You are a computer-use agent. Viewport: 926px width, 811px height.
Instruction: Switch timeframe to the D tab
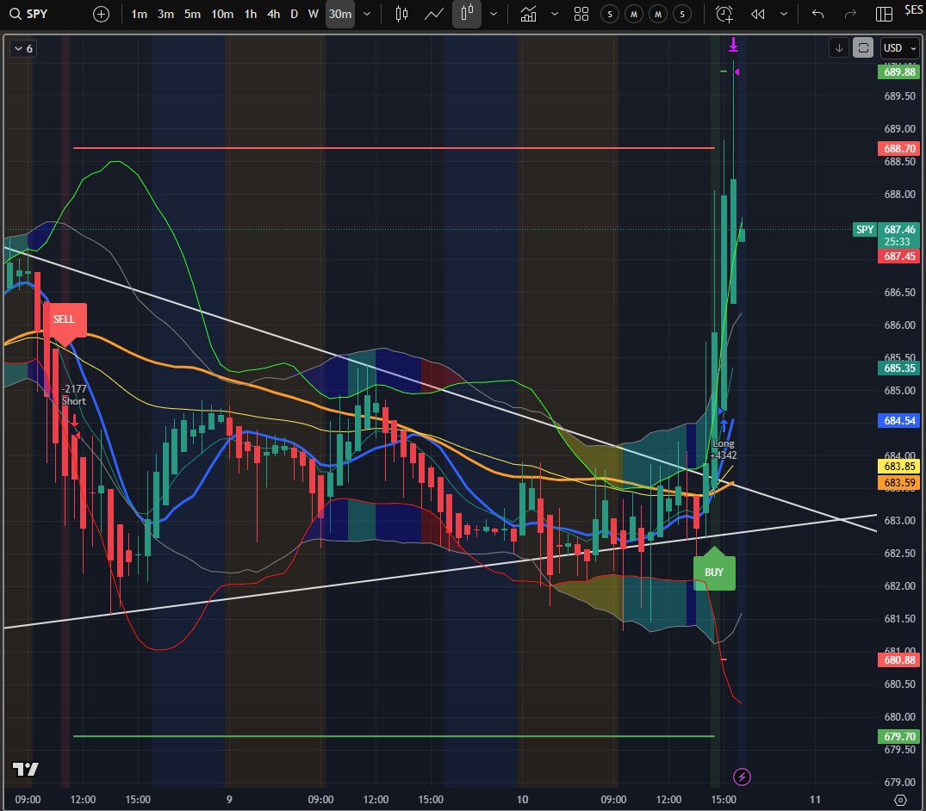pos(294,14)
